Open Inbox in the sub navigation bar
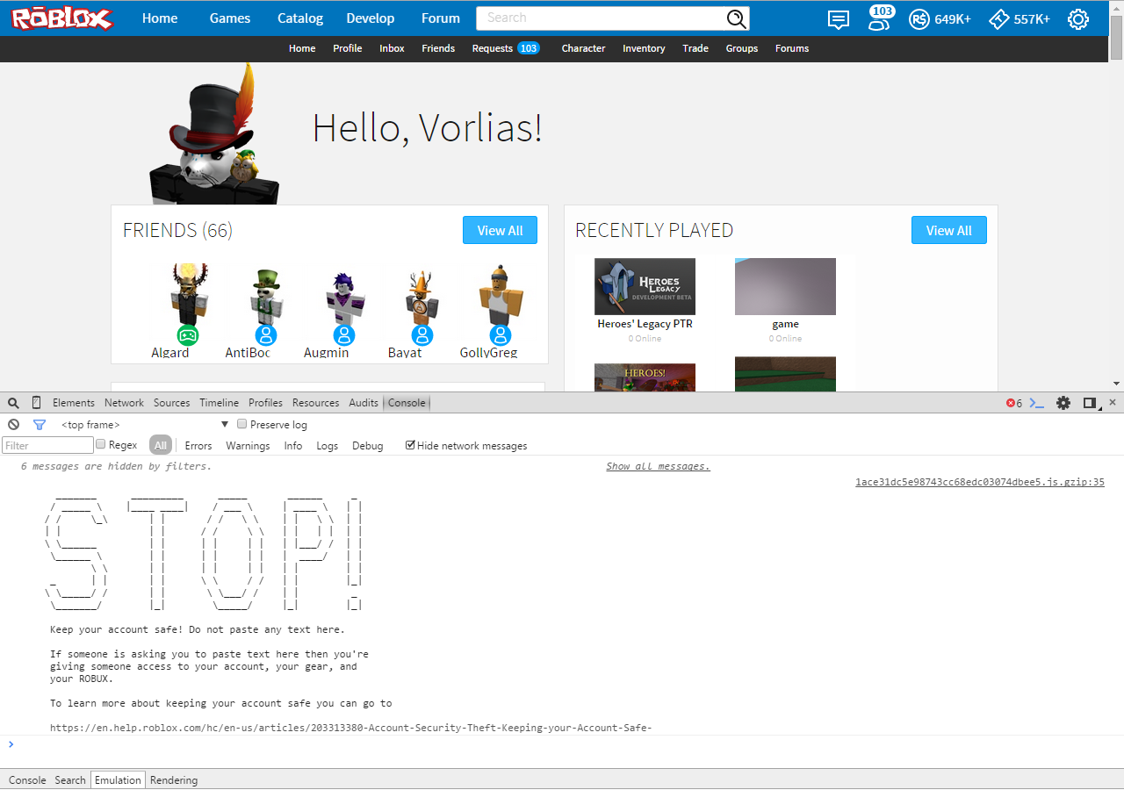Viewport: 1124px width, 790px height. tap(392, 48)
